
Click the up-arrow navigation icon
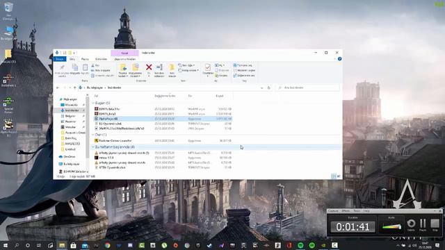75,88
